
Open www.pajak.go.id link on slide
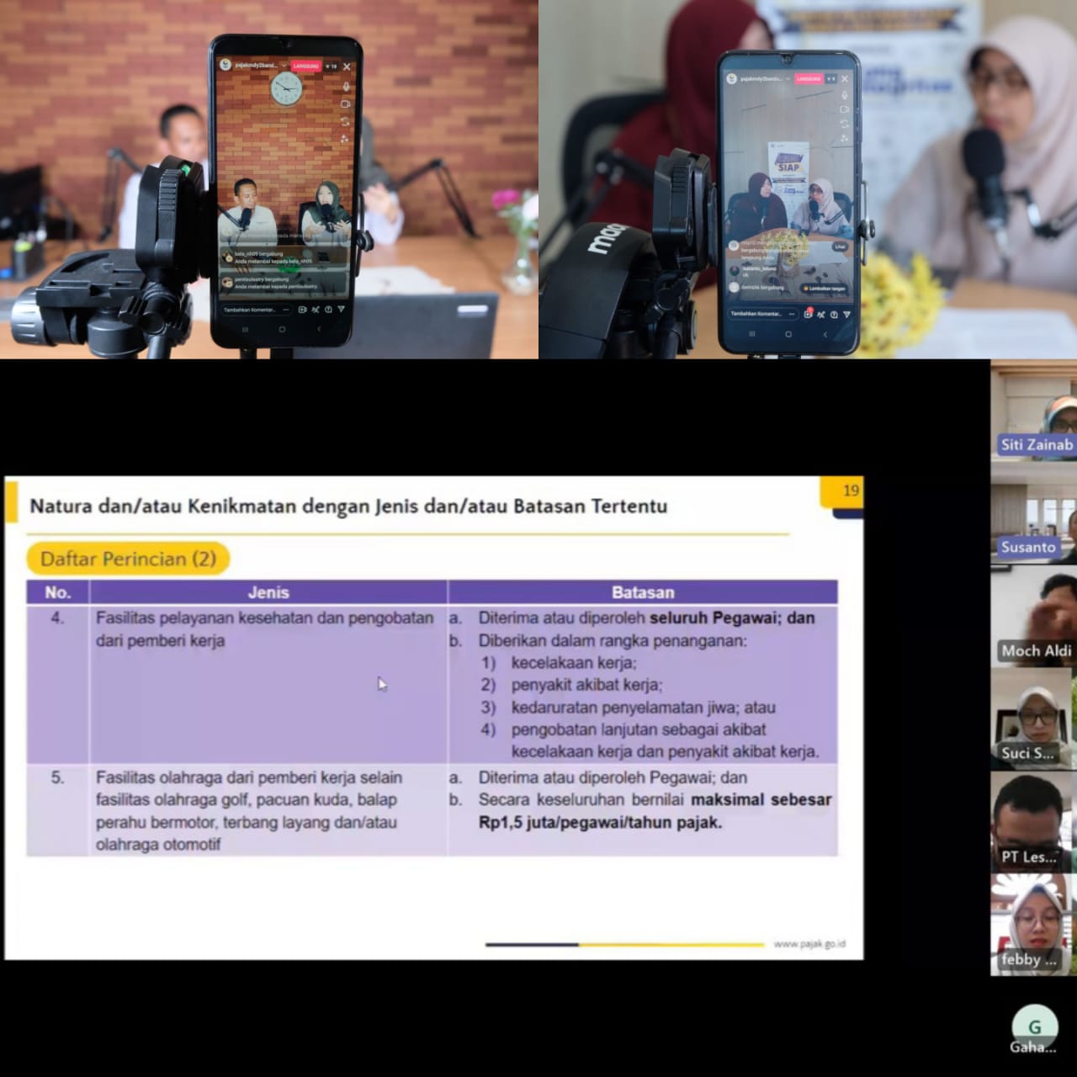point(809,944)
